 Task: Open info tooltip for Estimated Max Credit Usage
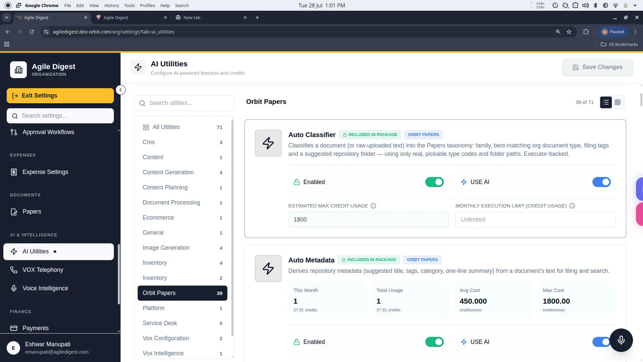[x=373, y=206]
